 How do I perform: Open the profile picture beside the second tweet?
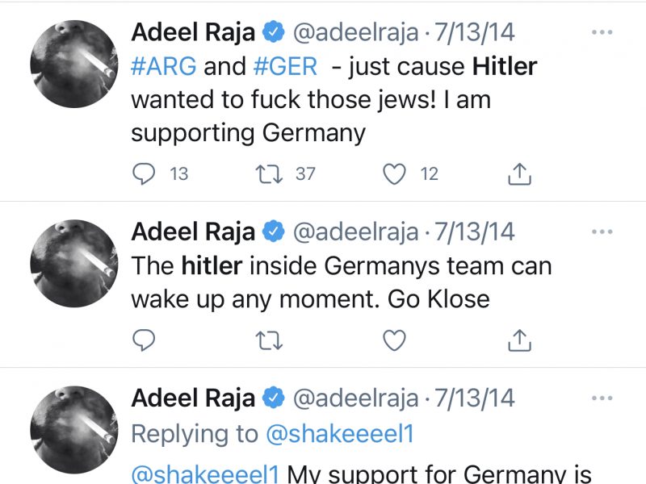74,264
